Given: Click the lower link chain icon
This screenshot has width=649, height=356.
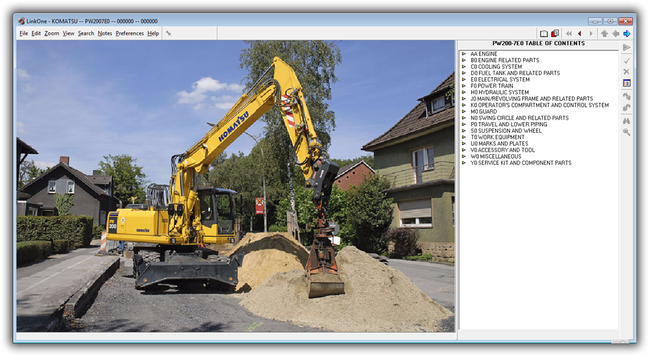Looking at the screenshot, I should pyautogui.click(x=627, y=107).
